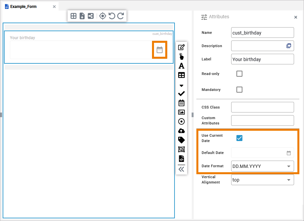304x221 pixels.
Task: Click the calendar icon in birthday field
Action: click(x=160, y=50)
